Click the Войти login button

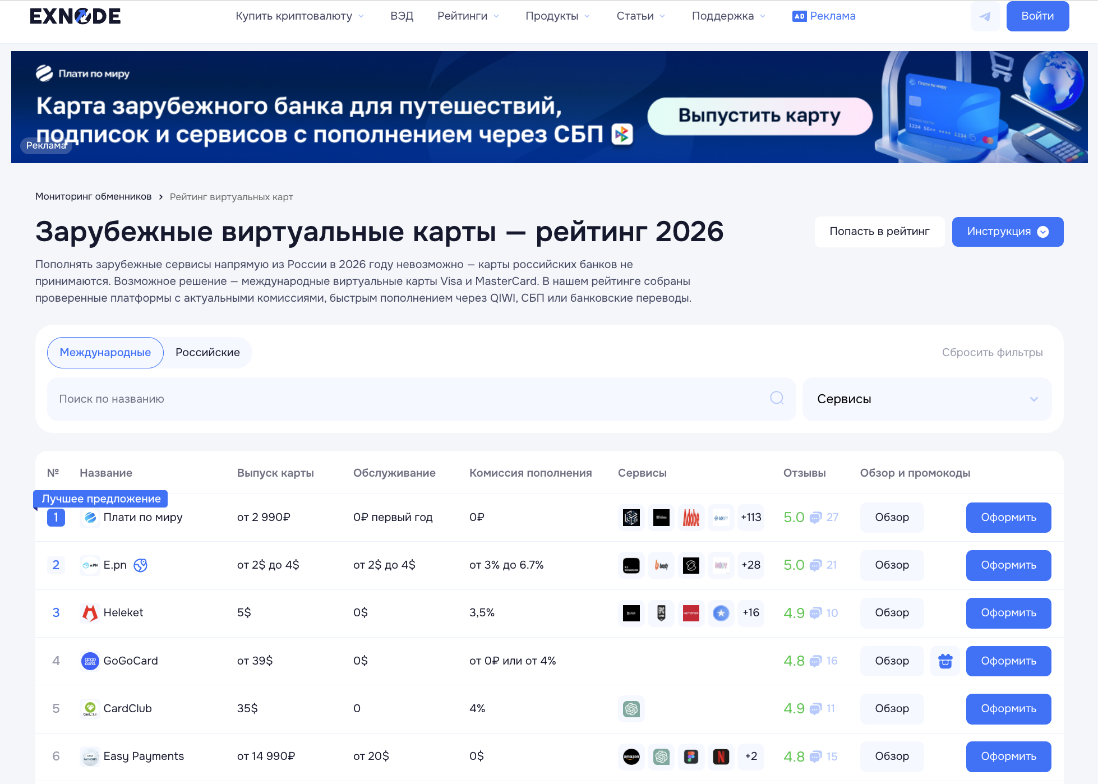tap(1037, 16)
